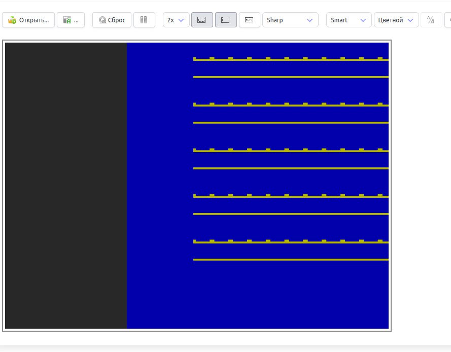
Task: Click the blue strip left of yellow lines
Action: point(159,185)
